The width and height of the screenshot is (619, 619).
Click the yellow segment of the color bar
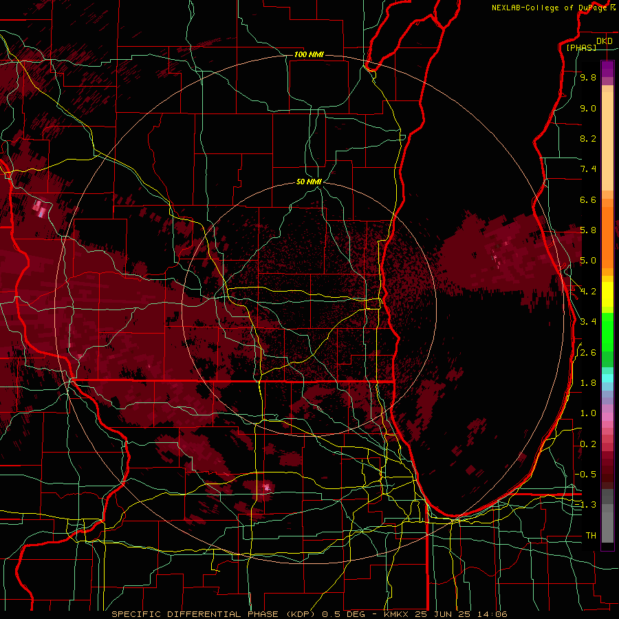coord(607,294)
